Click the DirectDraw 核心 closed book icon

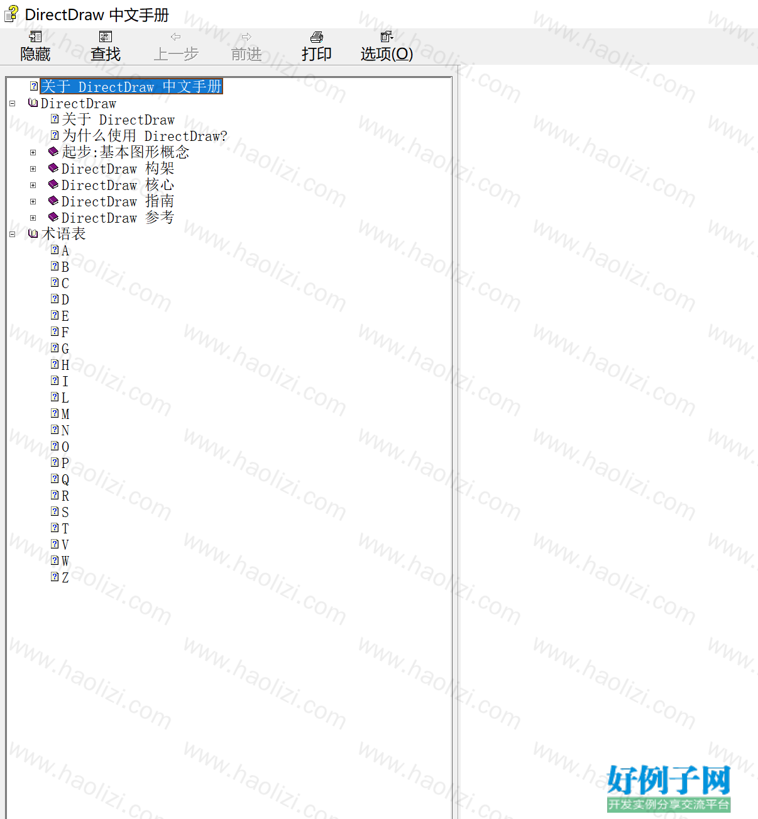[x=53, y=184]
